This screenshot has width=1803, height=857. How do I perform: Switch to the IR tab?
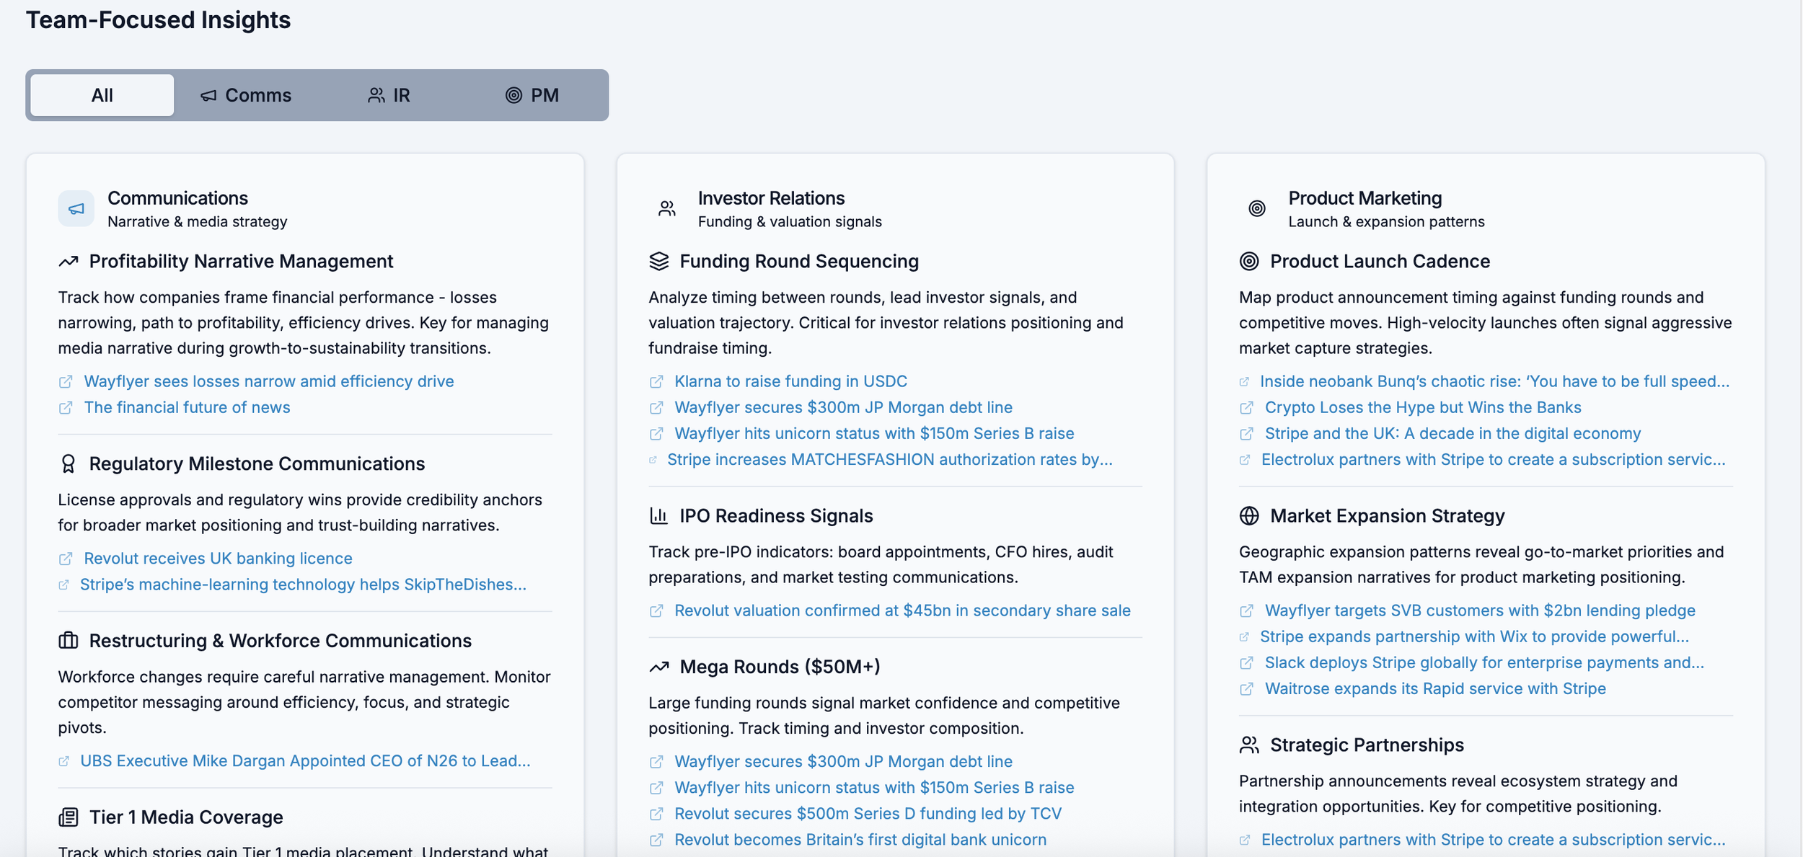[x=389, y=95]
